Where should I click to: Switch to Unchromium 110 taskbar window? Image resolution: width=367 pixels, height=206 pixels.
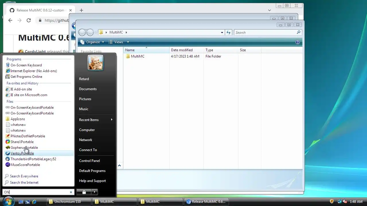(x=69, y=202)
